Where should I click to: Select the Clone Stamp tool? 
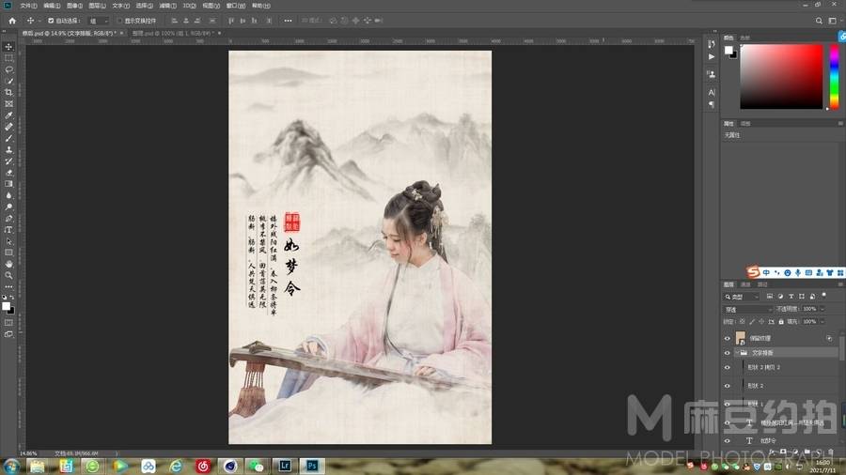point(8,149)
